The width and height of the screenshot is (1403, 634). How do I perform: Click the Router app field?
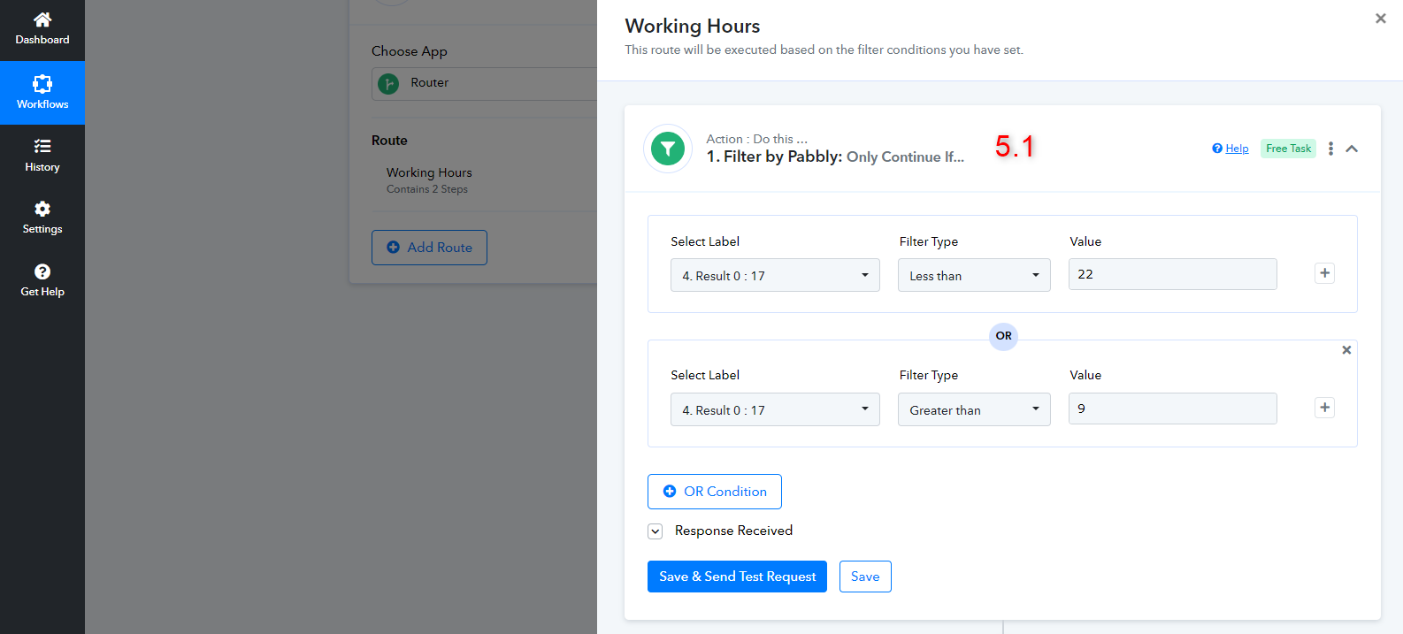click(484, 83)
